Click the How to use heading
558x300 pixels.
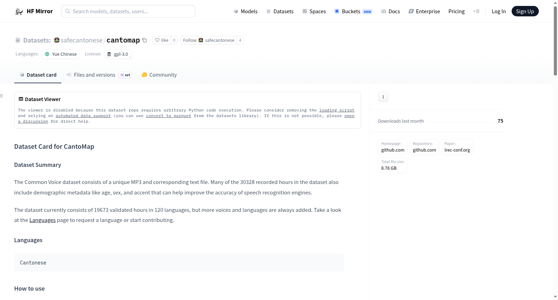click(x=29, y=289)
